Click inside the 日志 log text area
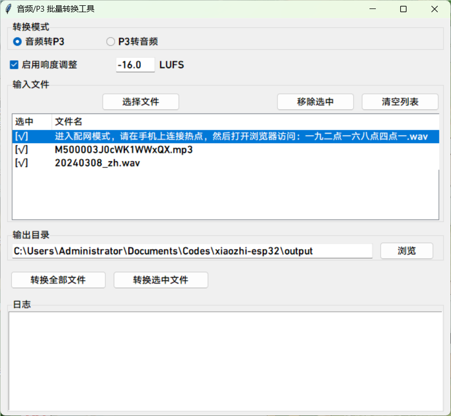The image size is (451, 416). [x=225, y=360]
